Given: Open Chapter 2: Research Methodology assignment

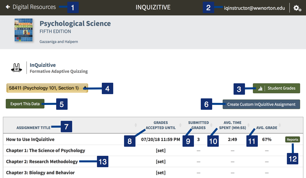Looking at the screenshot, I should coord(42,162).
